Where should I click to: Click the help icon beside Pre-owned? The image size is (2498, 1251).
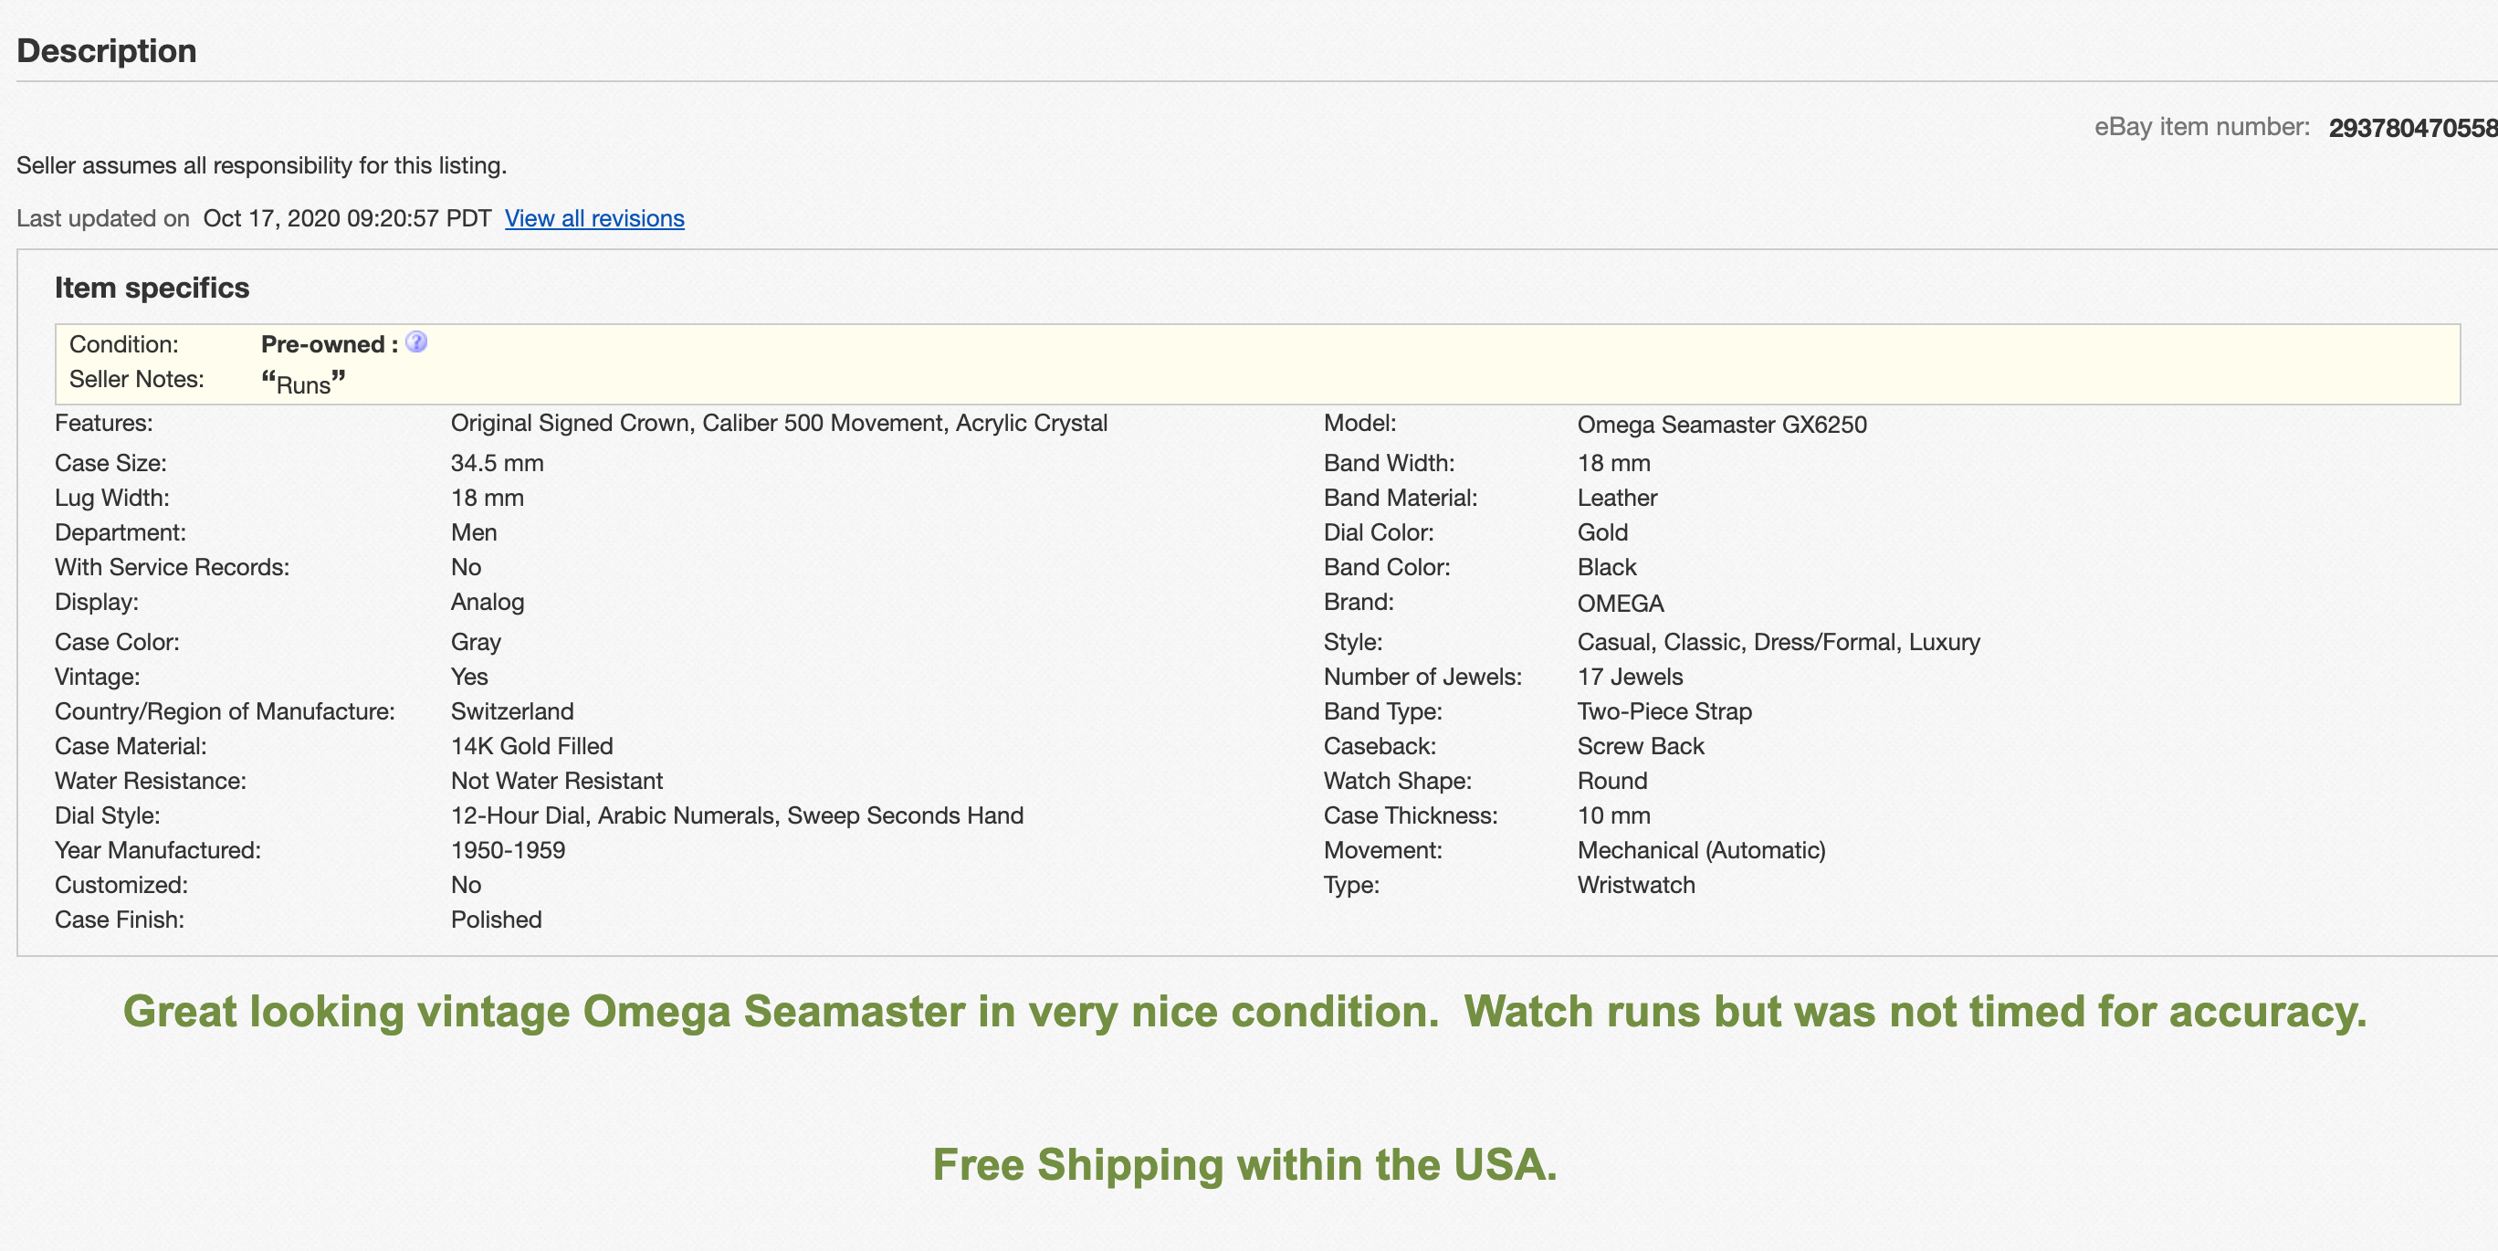point(416,342)
